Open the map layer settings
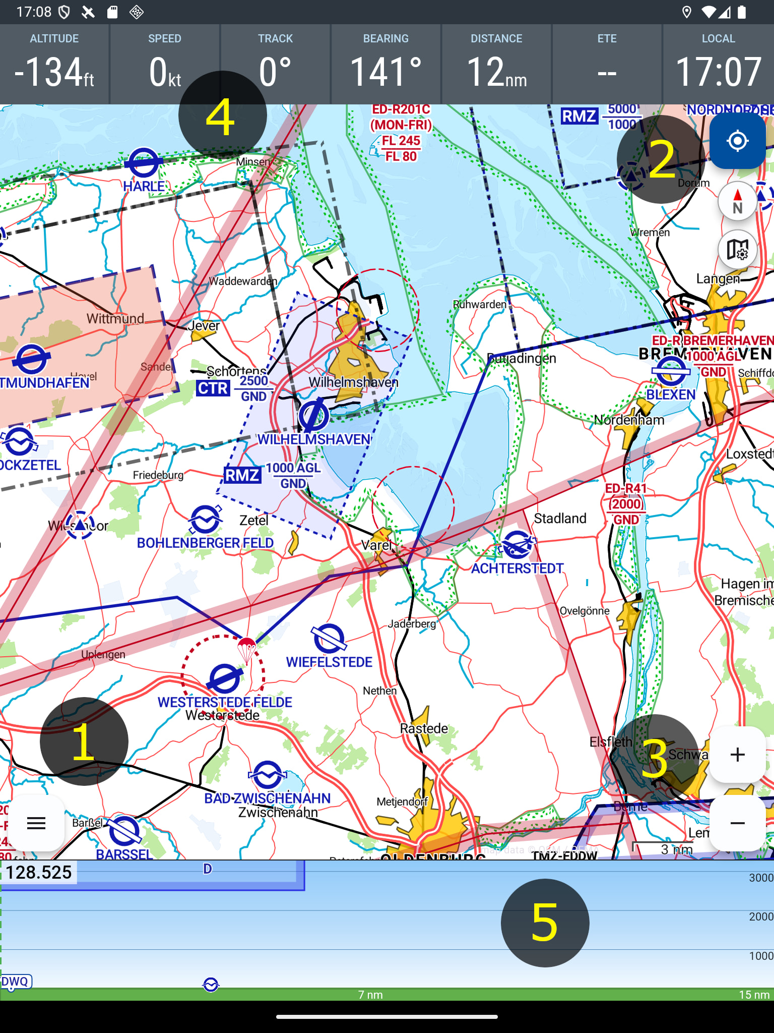 point(737,250)
